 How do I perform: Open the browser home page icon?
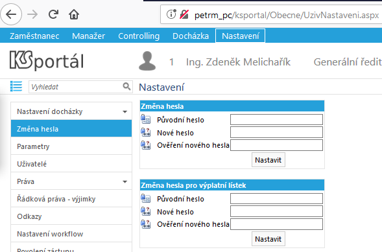(x=74, y=14)
